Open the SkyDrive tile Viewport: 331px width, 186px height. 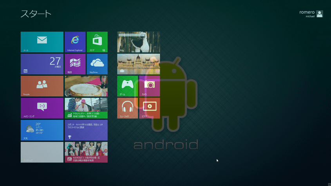[97, 64]
